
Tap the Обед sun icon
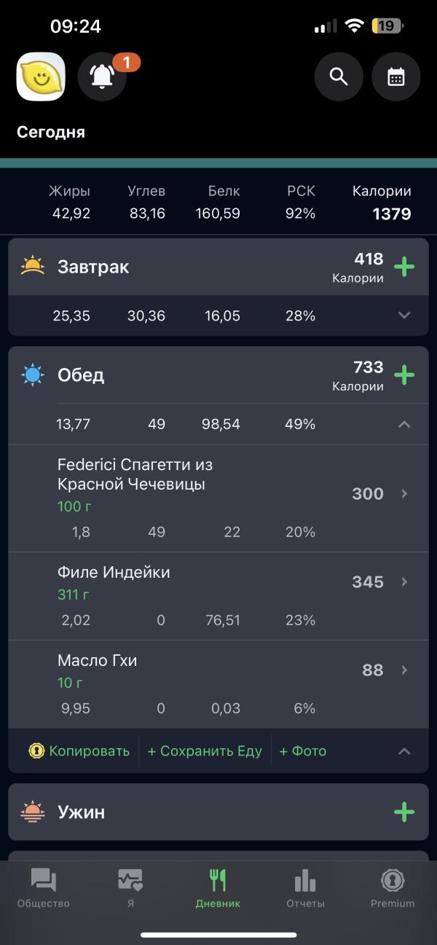coord(33,375)
